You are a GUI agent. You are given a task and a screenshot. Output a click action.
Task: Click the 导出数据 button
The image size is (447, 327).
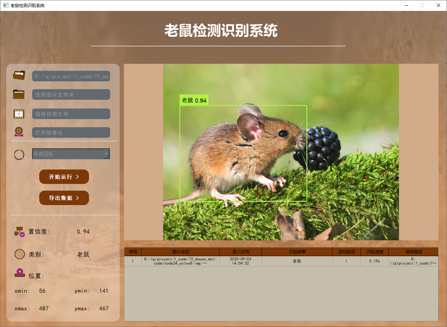tap(64, 198)
